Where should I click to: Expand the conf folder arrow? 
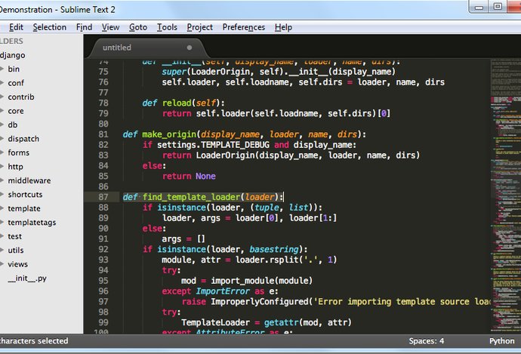pyautogui.click(x=2, y=83)
